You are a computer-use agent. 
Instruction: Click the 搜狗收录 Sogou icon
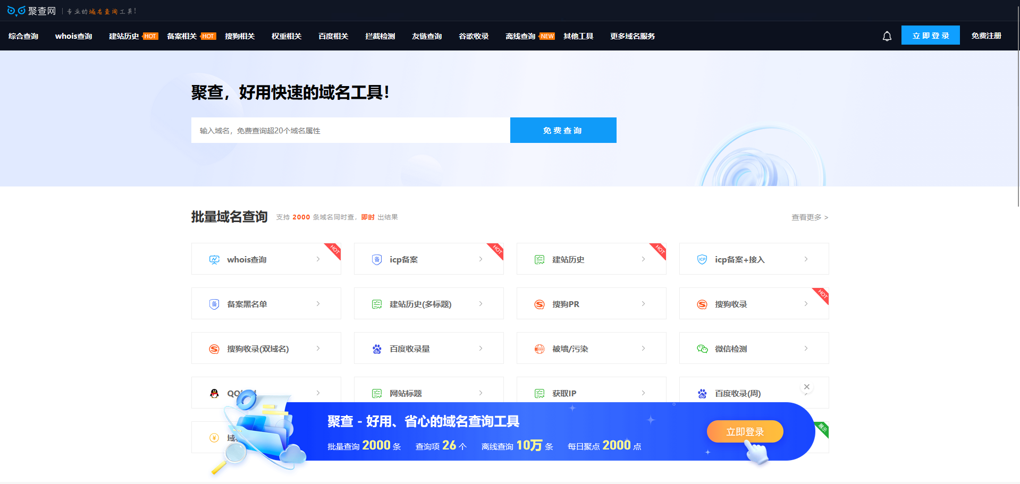702,304
